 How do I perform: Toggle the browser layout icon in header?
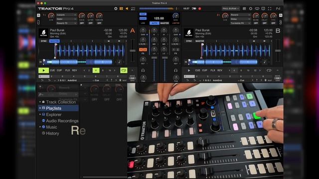(x=244, y=9)
